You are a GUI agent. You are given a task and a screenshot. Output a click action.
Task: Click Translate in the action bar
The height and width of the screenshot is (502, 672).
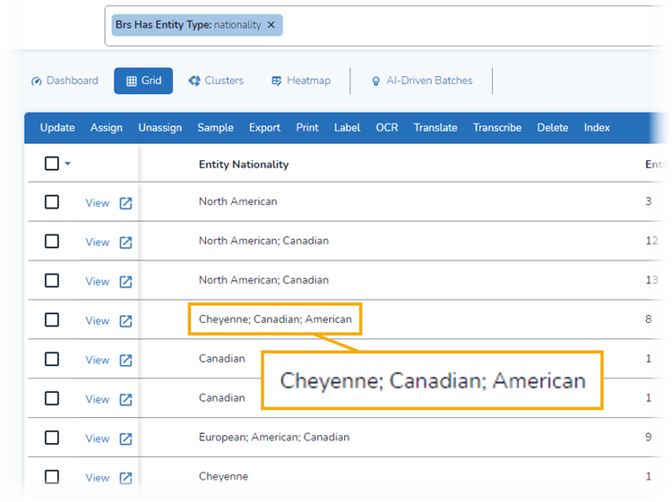click(x=435, y=128)
